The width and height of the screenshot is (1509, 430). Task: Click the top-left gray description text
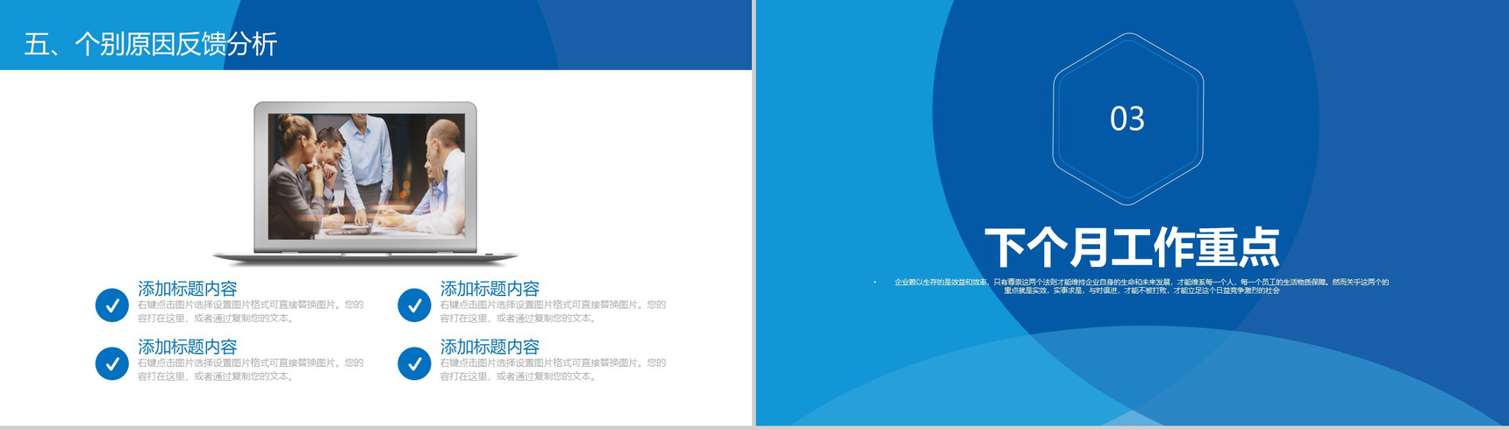pyautogui.click(x=250, y=312)
